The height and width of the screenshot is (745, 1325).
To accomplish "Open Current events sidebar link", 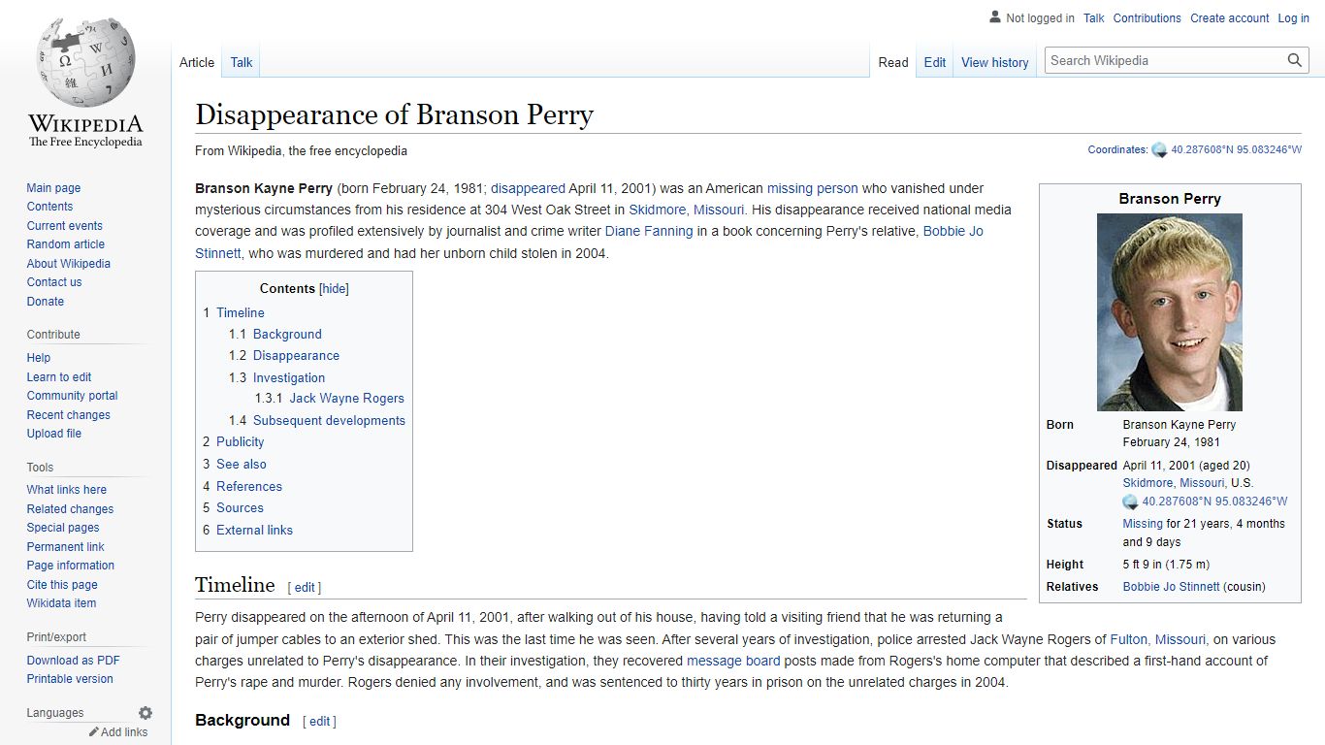I will tap(64, 226).
